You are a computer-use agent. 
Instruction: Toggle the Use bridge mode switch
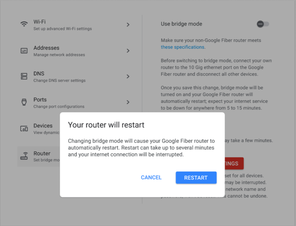coord(262,24)
